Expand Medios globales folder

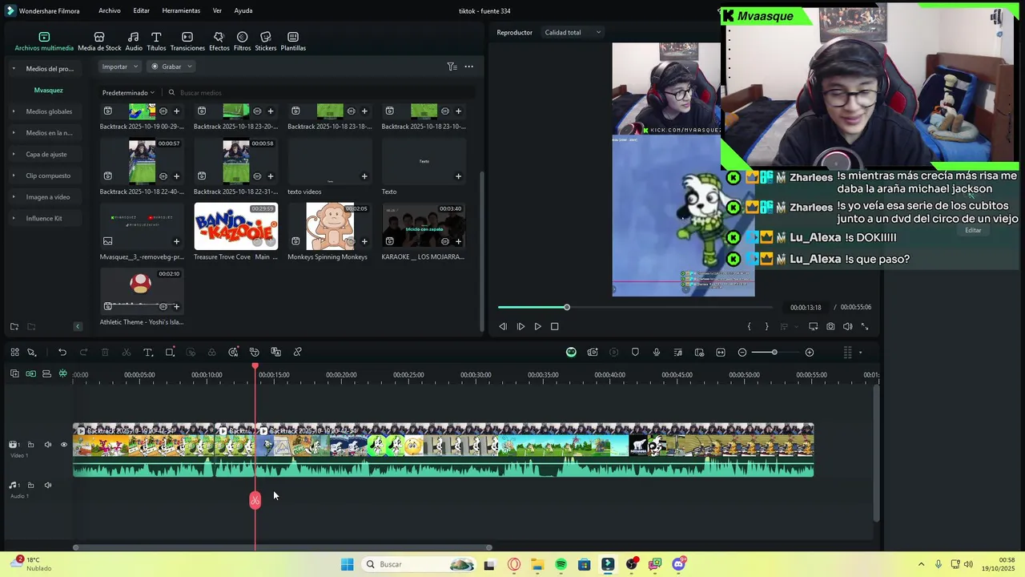point(14,111)
